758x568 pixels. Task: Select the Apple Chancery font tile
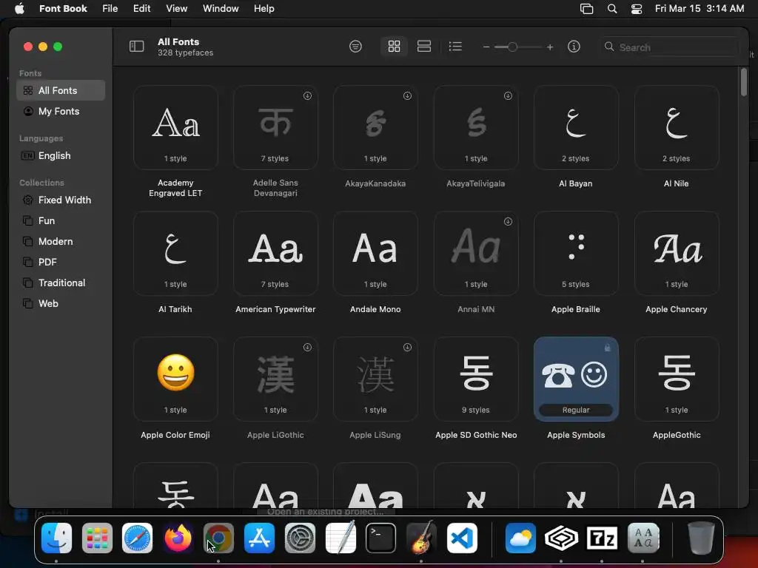pos(677,253)
